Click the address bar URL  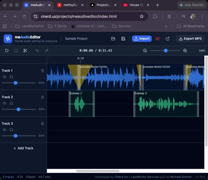(79, 16)
